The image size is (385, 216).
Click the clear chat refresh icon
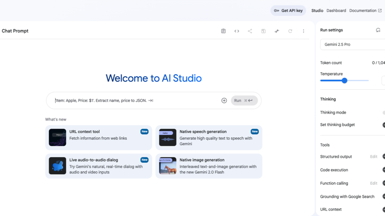[290, 31]
